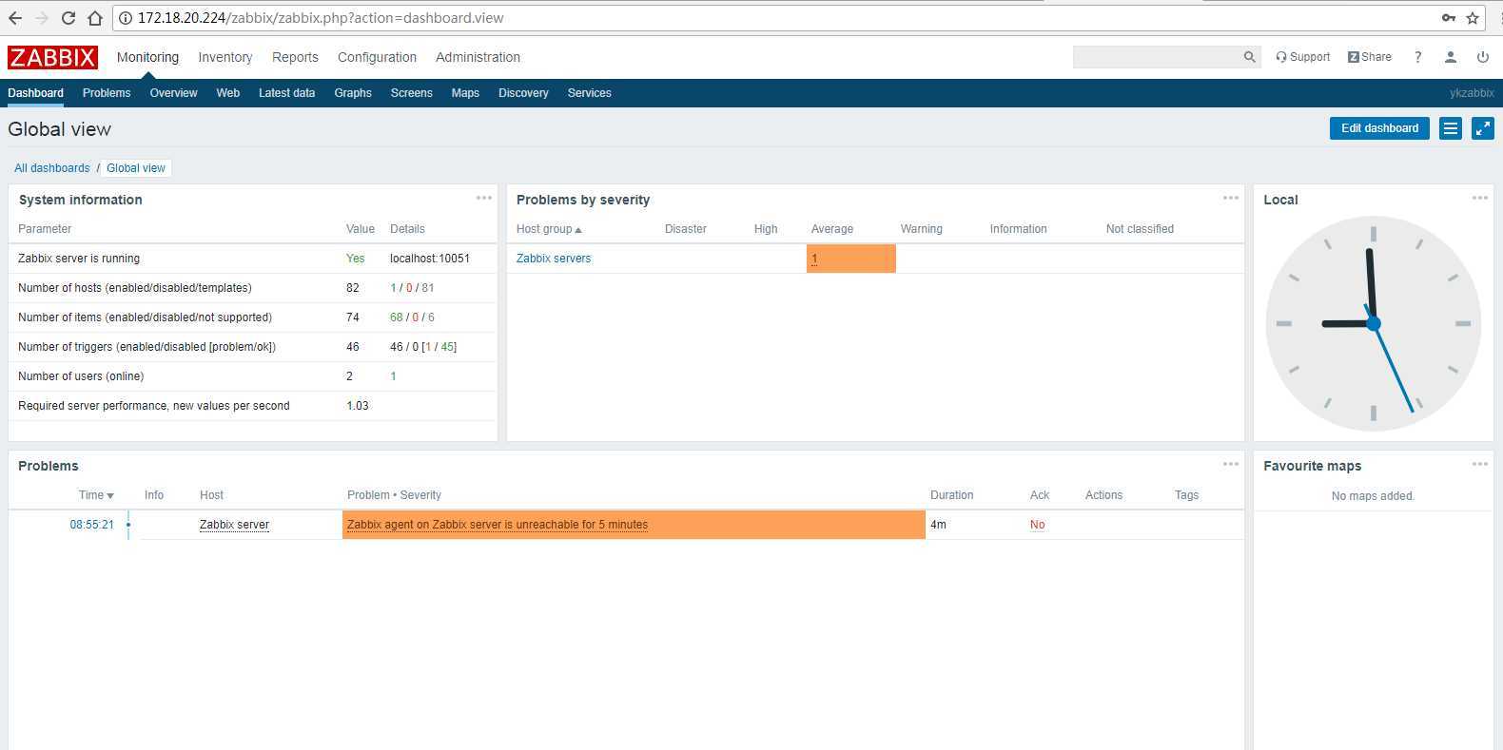Acknowledge the problem via the No link
The width and height of the screenshot is (1503, 750).
pos(1037,525)
